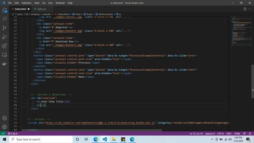Follow the ./images/banner2.jpg link
The height and width of the screenshot is (143, 254).
click(x=67, y=31)
